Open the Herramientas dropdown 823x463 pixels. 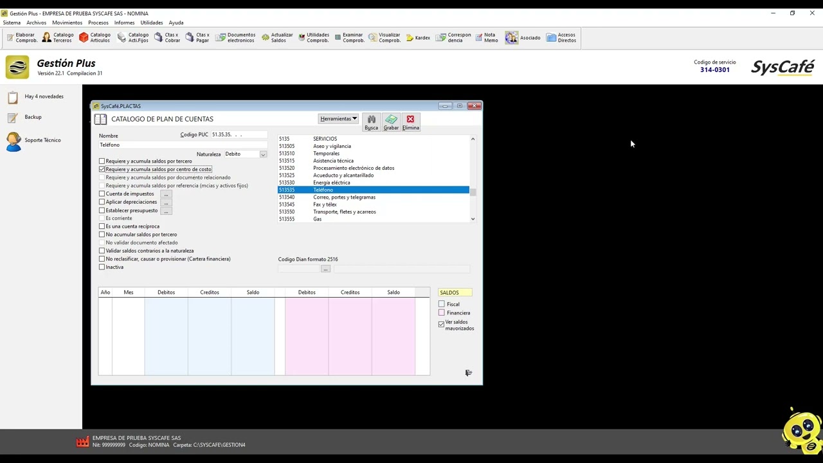tap(339, 119)
